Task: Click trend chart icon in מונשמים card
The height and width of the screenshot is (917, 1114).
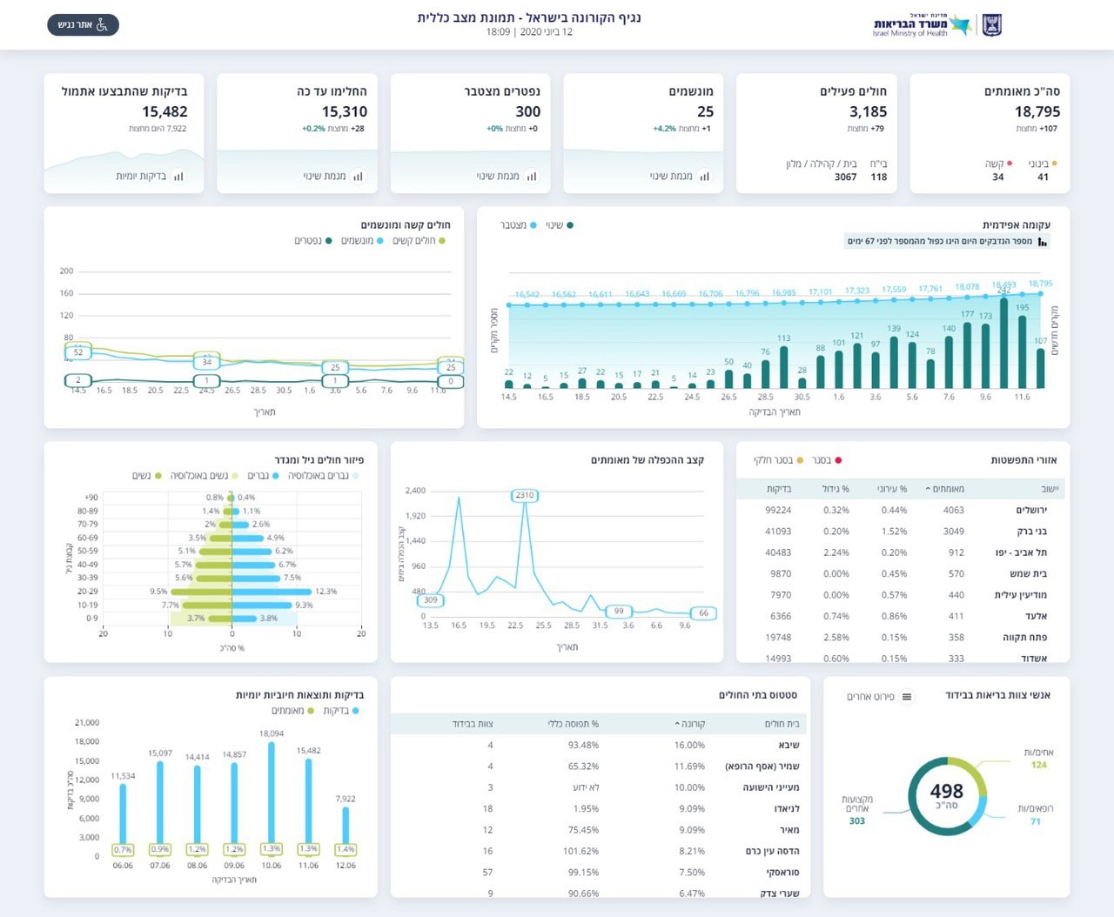Action: [704, 177]
